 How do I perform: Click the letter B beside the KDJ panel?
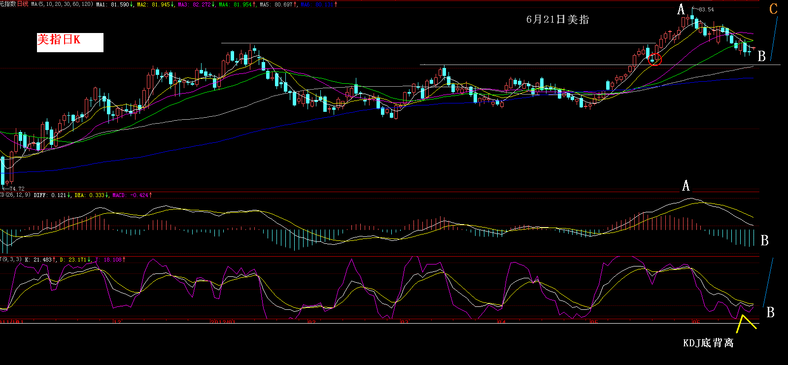pyautogui.click(x=770, y=312)
